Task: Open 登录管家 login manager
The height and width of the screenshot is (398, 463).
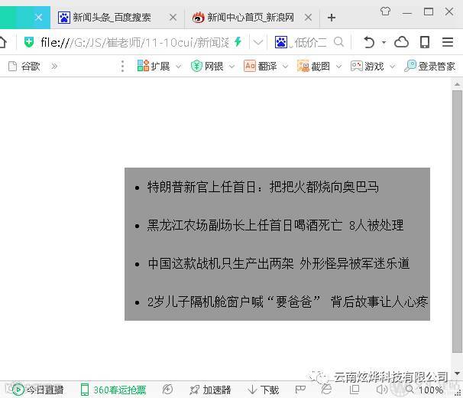Action: 429,66
